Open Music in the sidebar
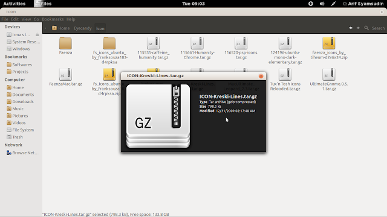This screenshot has width=387, height=217. coord(15,108)
